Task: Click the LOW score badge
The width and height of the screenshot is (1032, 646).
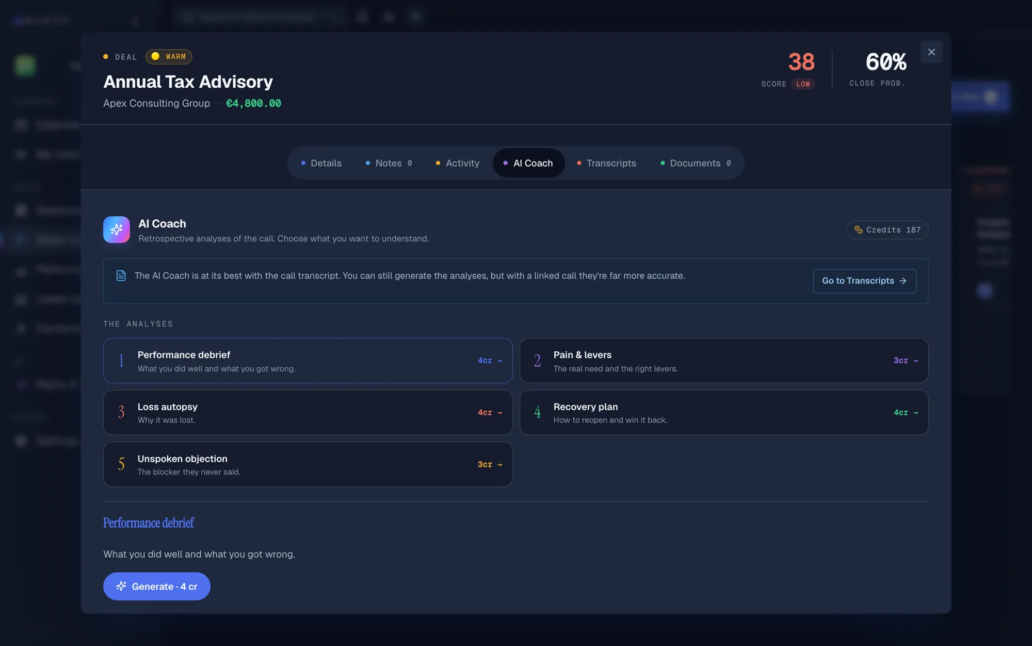Action: tap(803, 84)
